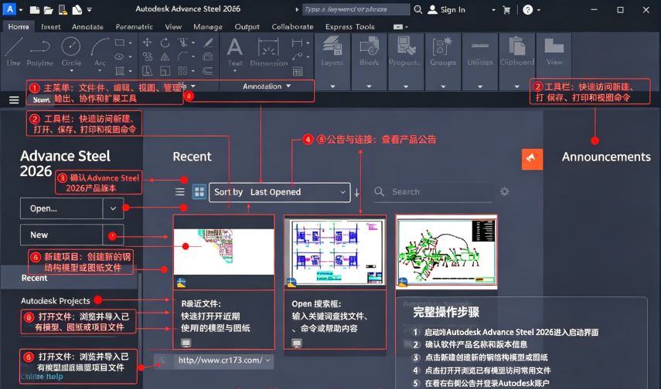Click the New file quick access icon
This screenshot has height=389, width=661.
tap(35, 10)
